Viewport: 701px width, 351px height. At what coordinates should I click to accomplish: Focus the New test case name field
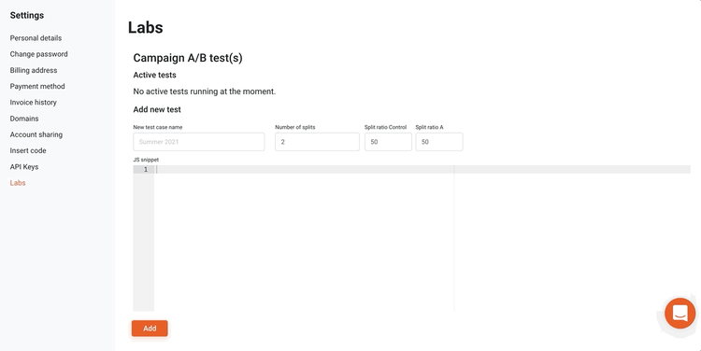199,142
